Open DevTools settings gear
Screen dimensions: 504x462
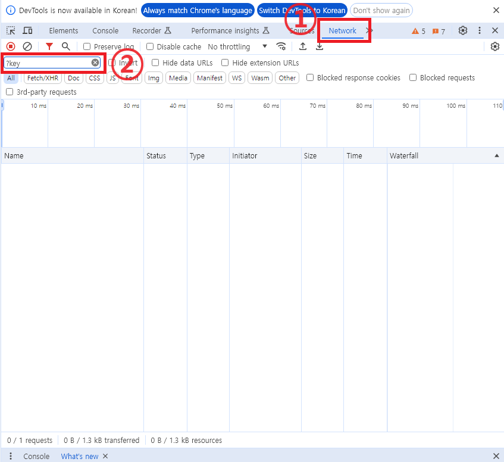point(462,30)
